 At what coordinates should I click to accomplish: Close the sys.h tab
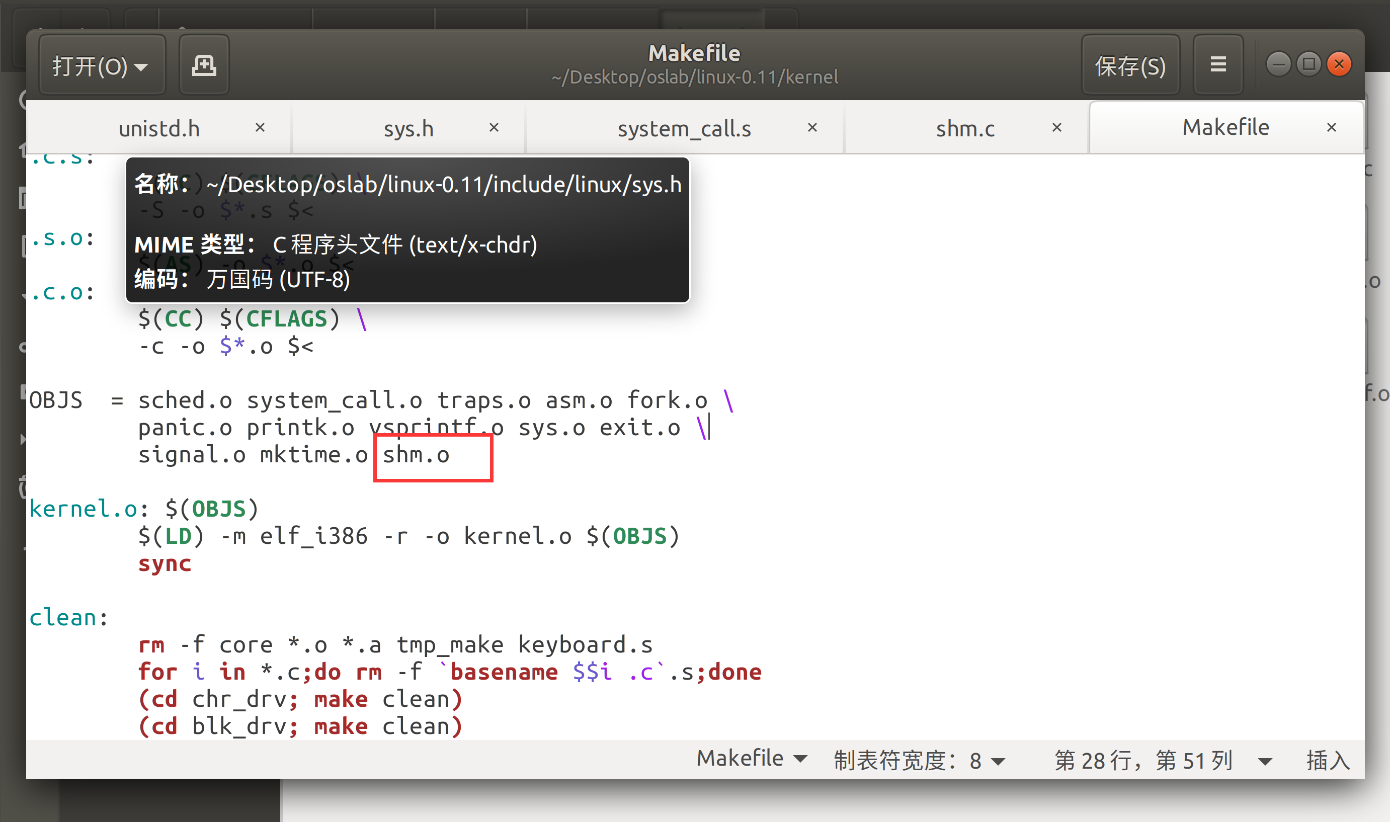click(494, 128)
